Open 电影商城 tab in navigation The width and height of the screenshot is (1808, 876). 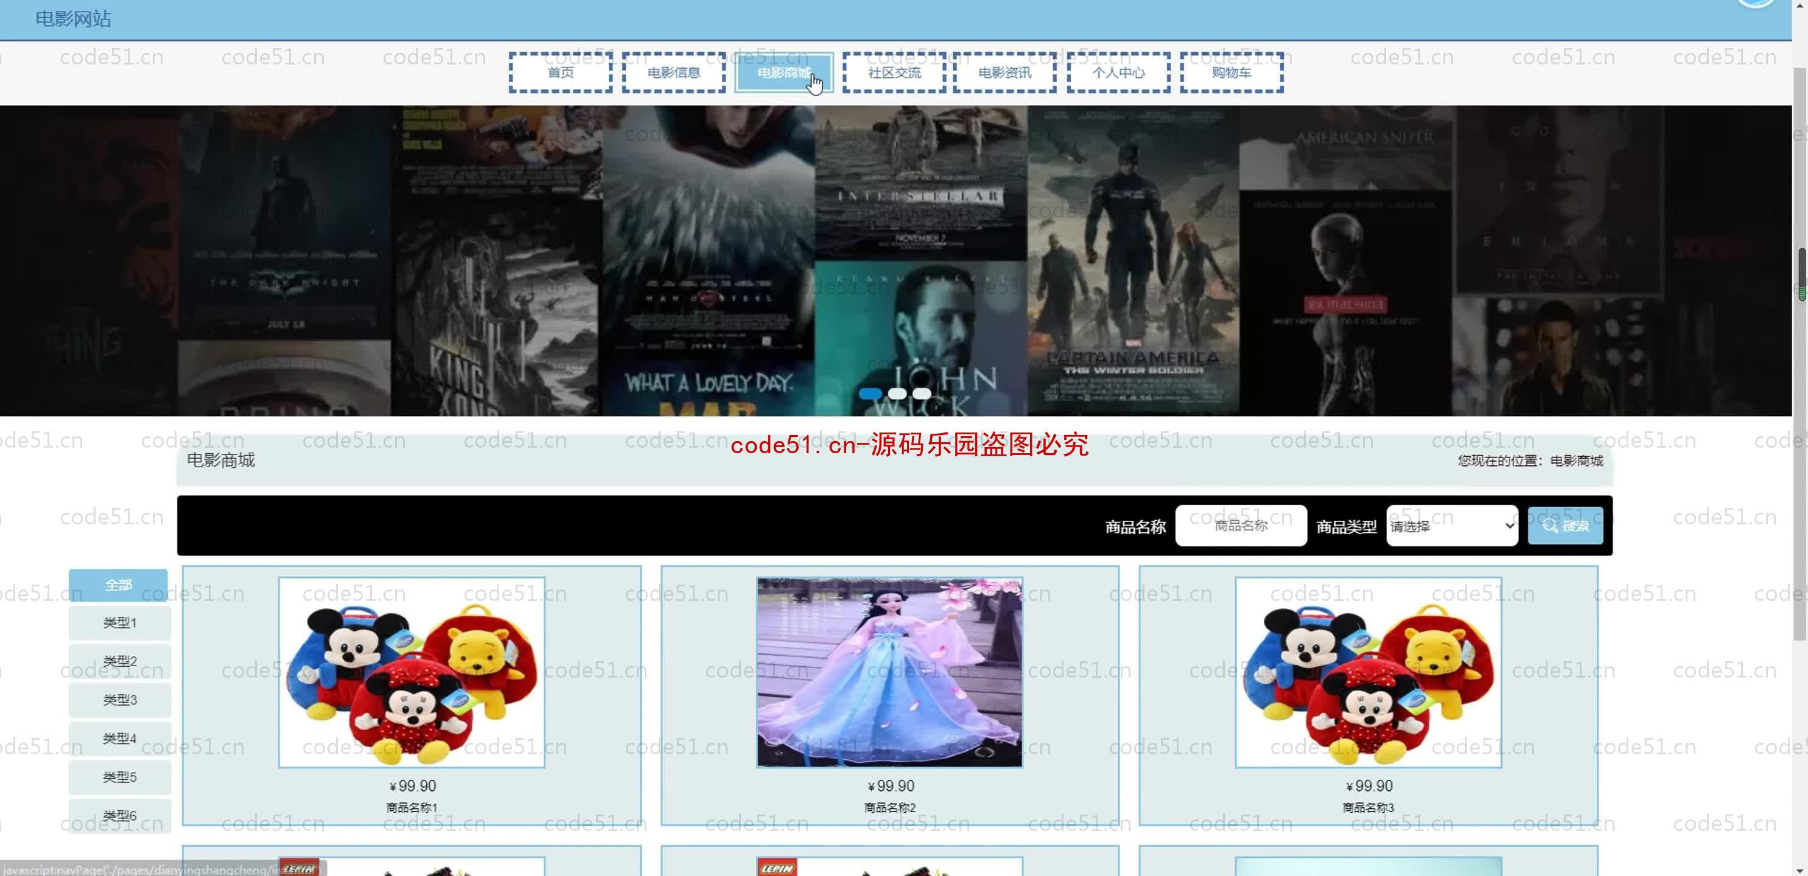click(x=784, y=72)
